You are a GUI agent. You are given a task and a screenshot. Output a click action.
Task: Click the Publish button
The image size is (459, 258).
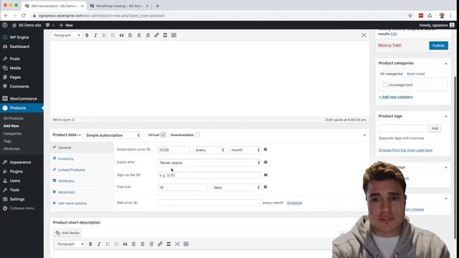tap(438, 45)
